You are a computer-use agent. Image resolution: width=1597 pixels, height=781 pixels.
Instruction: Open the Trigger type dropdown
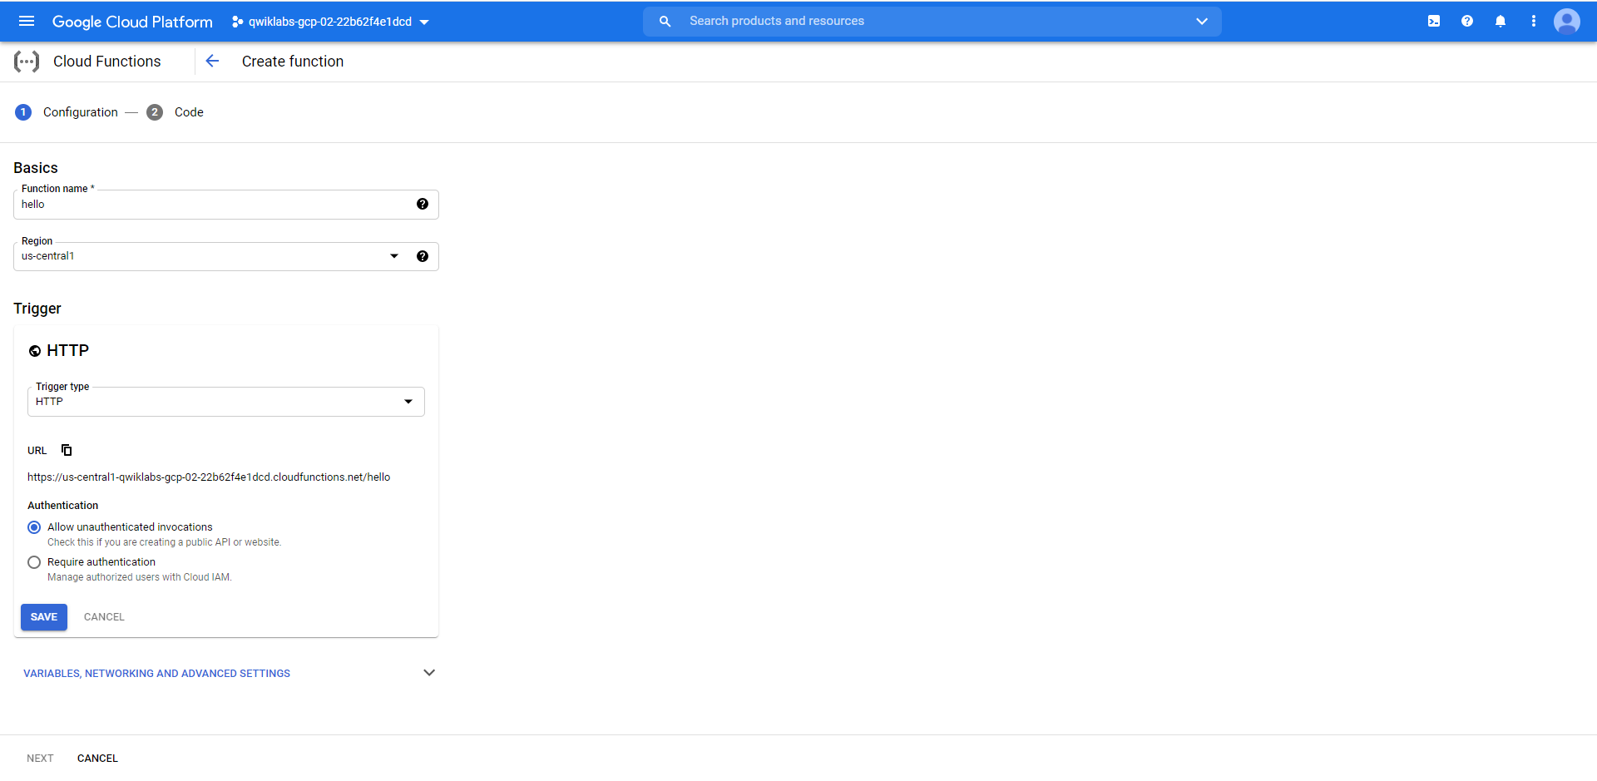(226, 402)
